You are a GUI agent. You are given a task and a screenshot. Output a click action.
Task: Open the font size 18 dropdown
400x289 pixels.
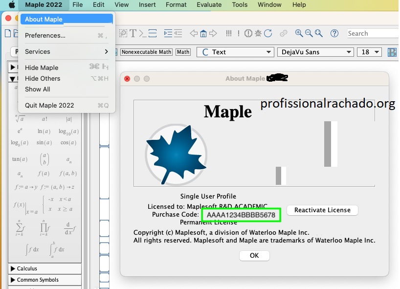pos(369,52)
